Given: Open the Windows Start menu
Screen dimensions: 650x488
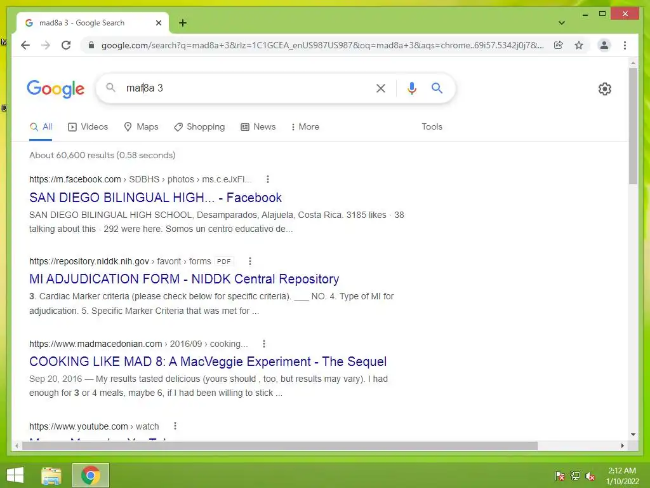Looking at the screenshot, I should coord(15,475).
